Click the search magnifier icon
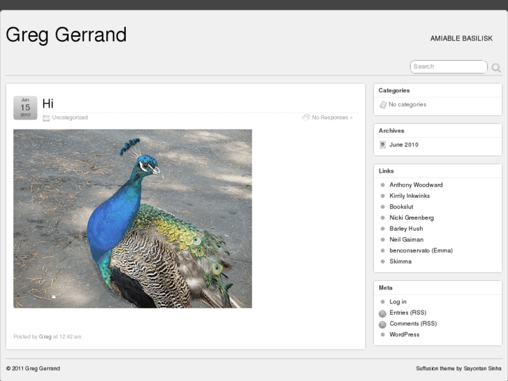 coord(496,68)
